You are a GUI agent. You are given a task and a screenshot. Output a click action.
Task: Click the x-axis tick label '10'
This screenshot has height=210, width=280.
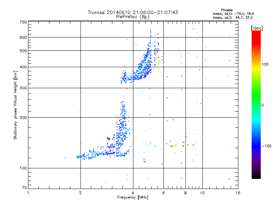[202, 193]
